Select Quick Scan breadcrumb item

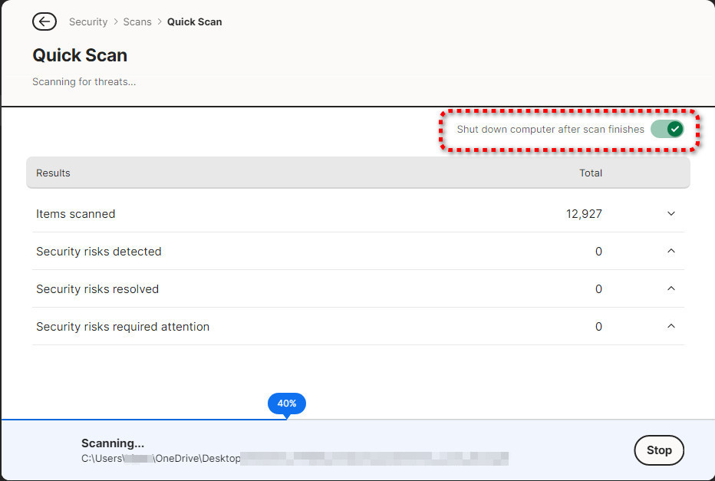click(x=195, y=21)
